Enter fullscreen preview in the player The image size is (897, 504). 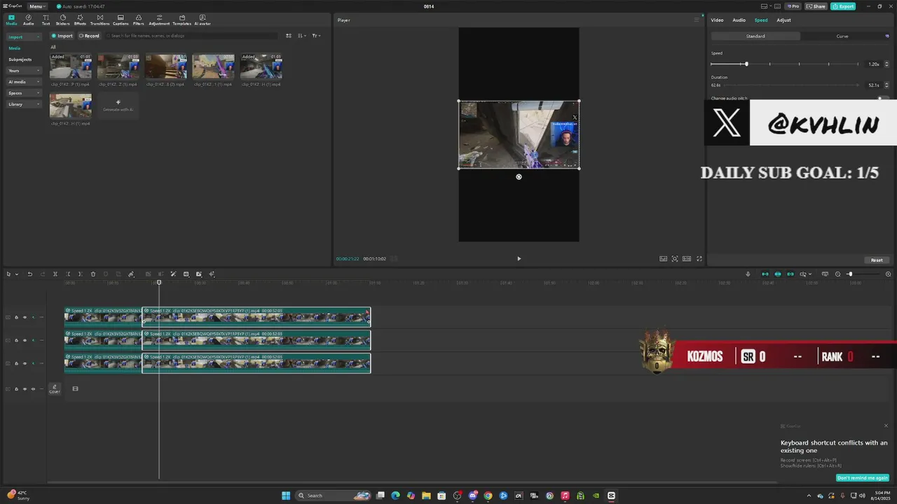(x=699, y=258)
